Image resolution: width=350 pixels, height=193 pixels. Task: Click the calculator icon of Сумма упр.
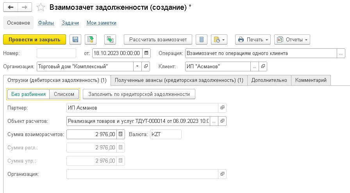(121, 161)
